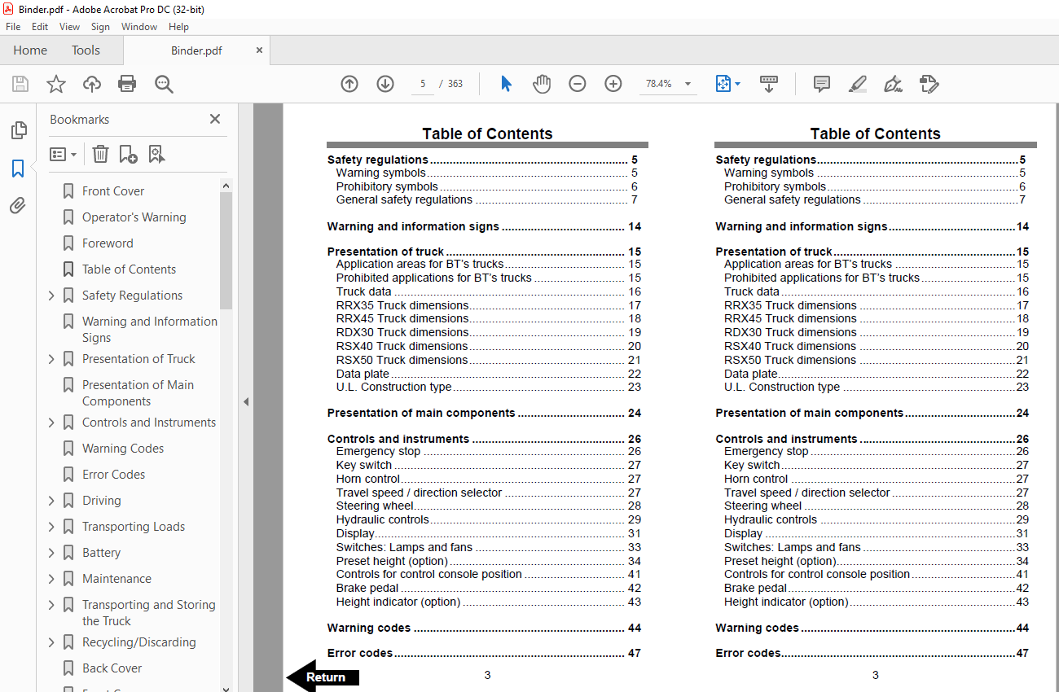Image resolution: width=1059 pixels, height=692 pixels.
Task: Switch to the Home tab
Action: point(30,50)
